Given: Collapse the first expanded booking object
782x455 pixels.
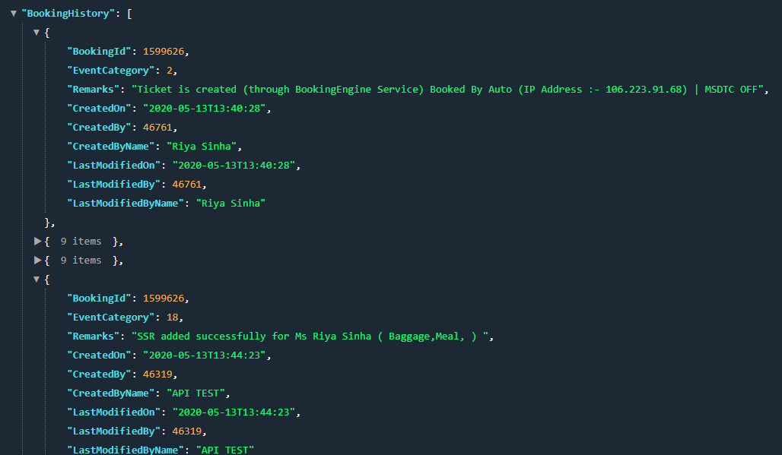Looking at the screenshot, I should 37,33.
